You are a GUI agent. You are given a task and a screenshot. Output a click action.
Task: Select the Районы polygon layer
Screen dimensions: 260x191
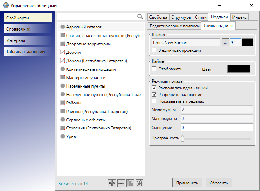tap(73, 103)
